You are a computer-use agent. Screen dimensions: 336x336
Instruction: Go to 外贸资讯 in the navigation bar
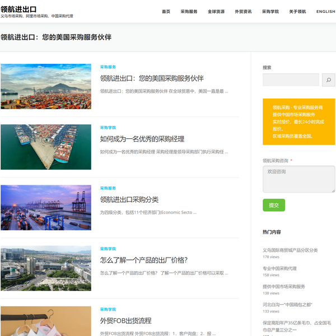coord(243,11)
